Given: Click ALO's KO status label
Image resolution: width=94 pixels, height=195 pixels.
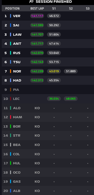Looking at the screenshot, I should tap(37, 108).
